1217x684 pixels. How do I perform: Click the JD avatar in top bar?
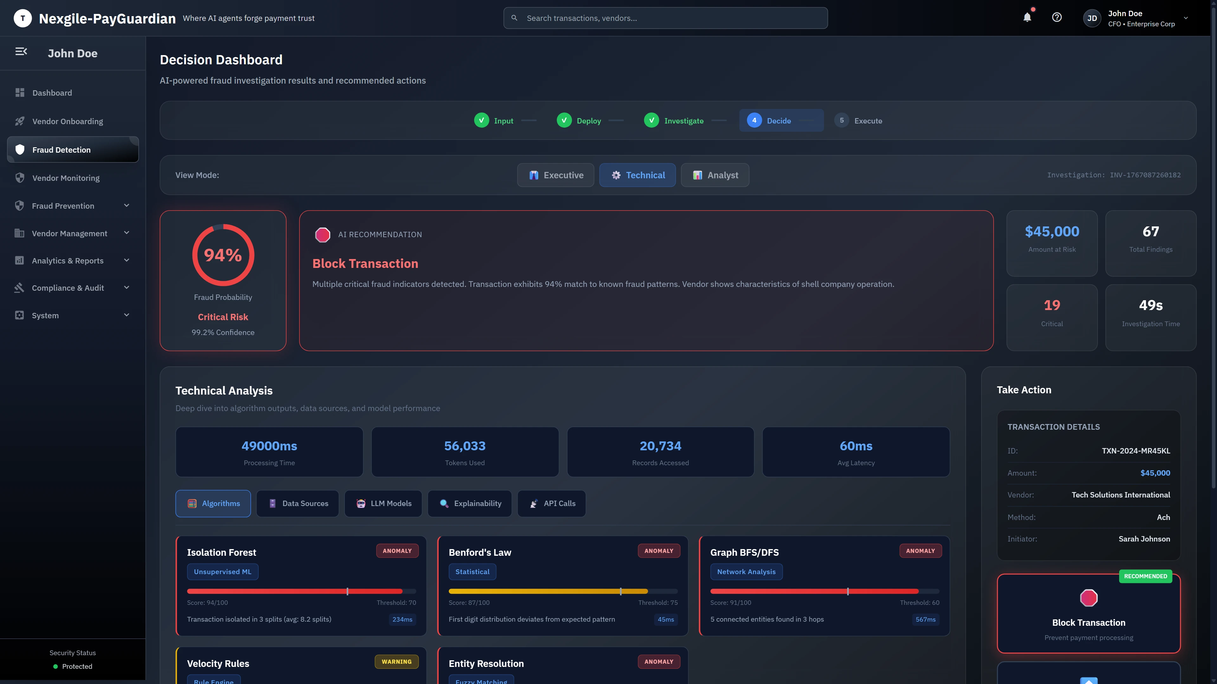click(1091, 18)
